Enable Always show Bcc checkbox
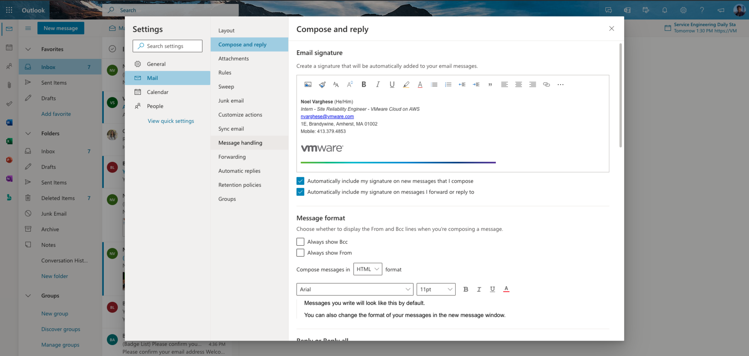 (x=300, y=242)
